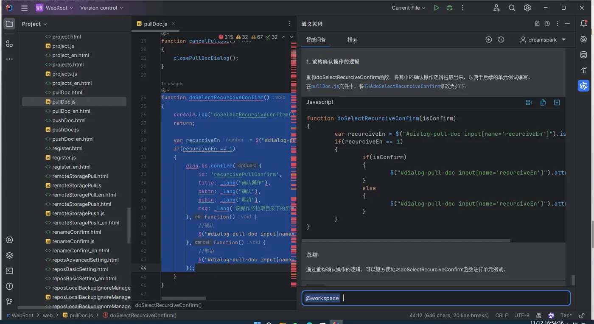Switch to the 搜索 tab
Screen dimensions: 594x324
click(352, 40)
